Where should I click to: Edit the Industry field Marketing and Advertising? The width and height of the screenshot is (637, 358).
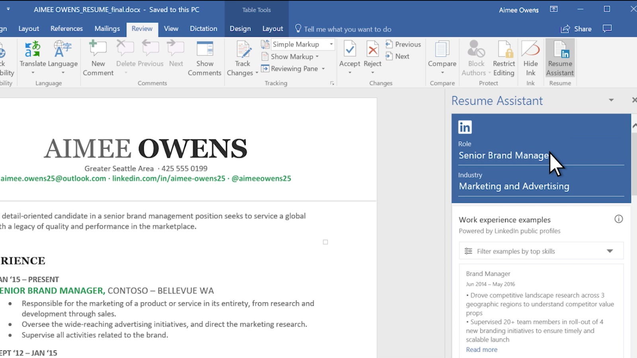pos(541,186)
